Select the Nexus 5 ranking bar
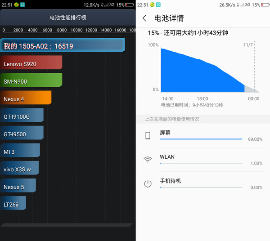 pos(18,185)
